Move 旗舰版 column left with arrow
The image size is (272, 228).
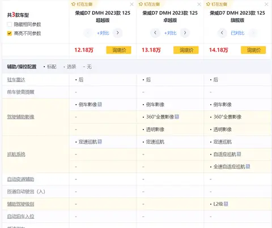point(222,33)
